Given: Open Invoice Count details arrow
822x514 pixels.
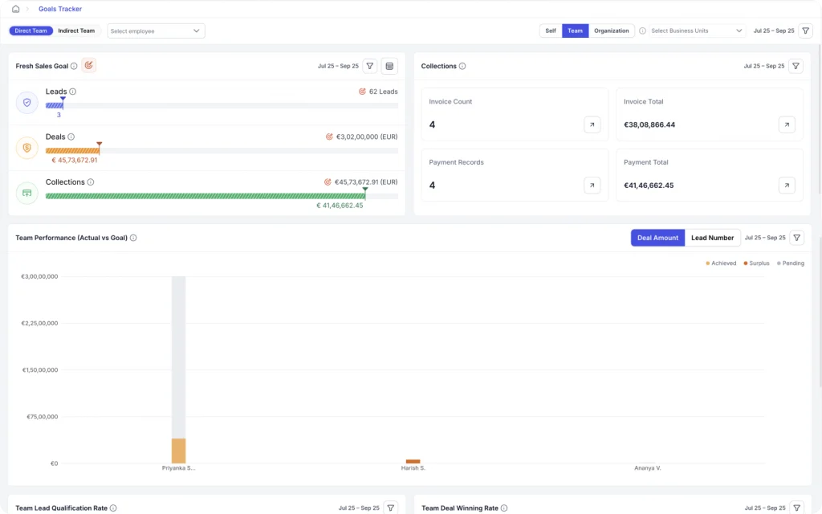Looking at the screenshot, I should click(592, 124).
